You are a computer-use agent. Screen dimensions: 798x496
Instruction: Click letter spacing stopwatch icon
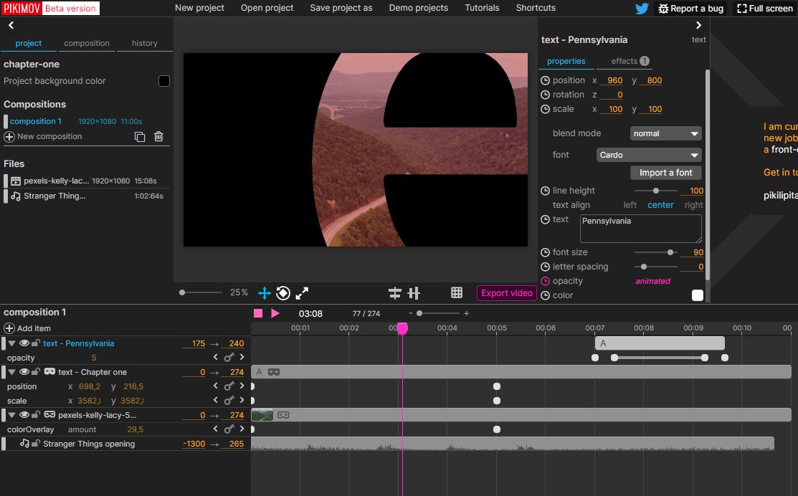click(x=545, y=267)
